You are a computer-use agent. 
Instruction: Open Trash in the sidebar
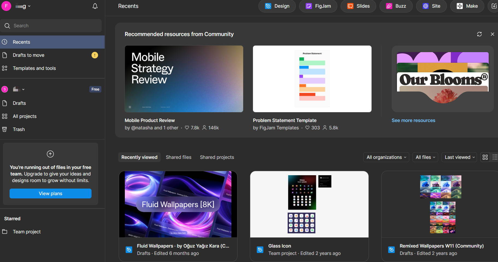pos(19,129)
